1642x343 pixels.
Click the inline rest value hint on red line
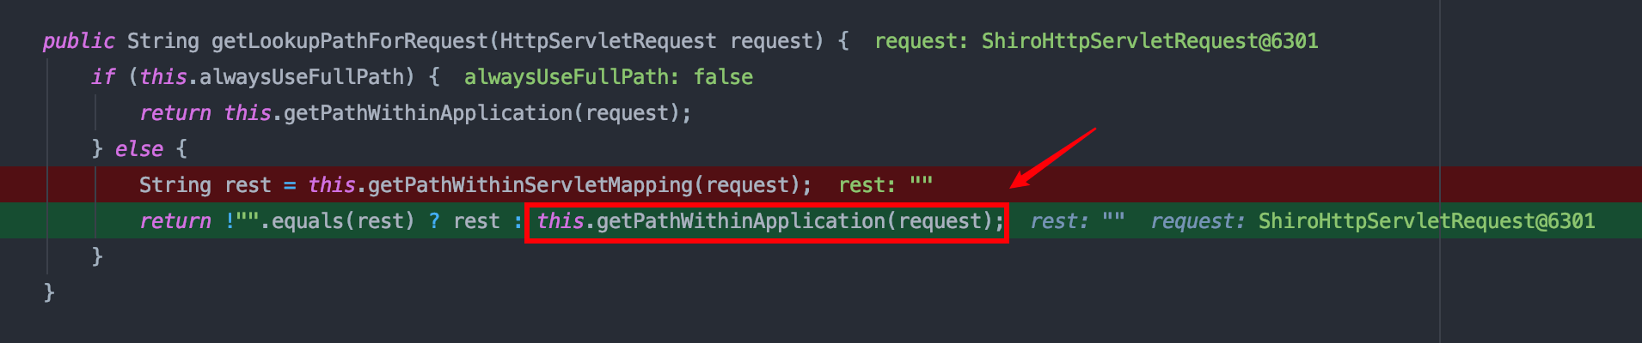coord(885,185)
